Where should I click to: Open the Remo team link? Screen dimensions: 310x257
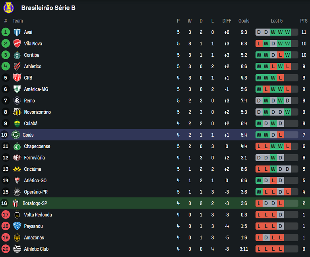29,101
